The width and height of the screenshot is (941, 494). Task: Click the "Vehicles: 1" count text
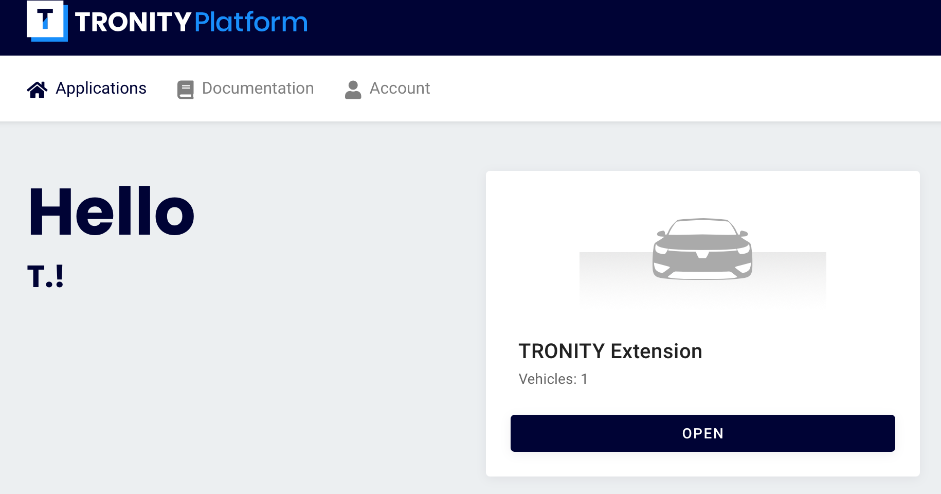click(x=553, y=379)
